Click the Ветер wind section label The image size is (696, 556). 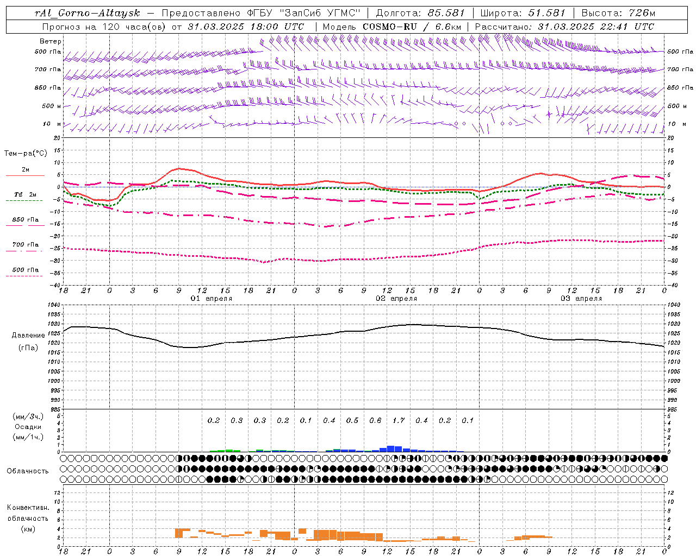[x=51, y=41]
